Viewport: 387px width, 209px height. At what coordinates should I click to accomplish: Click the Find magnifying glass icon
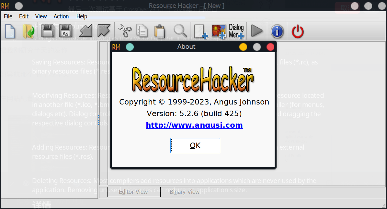[x=180, y=31]
